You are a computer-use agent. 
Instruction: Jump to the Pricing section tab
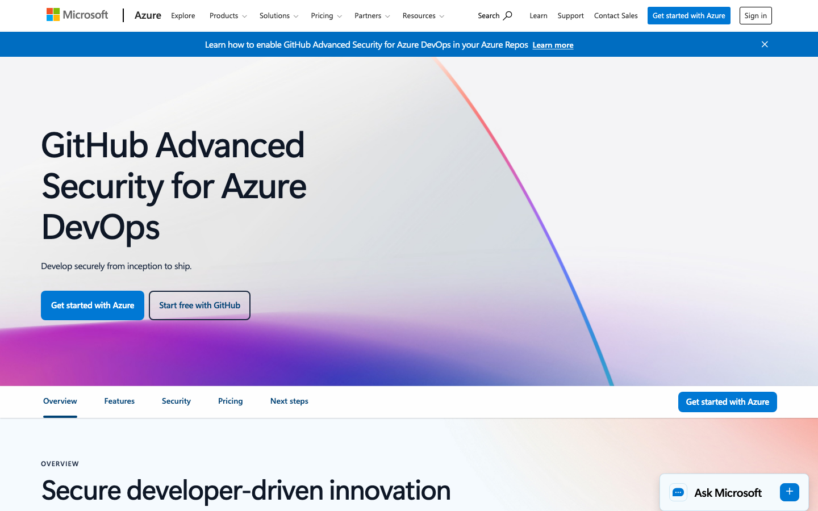pyautogui.click(x=231, y=401)
